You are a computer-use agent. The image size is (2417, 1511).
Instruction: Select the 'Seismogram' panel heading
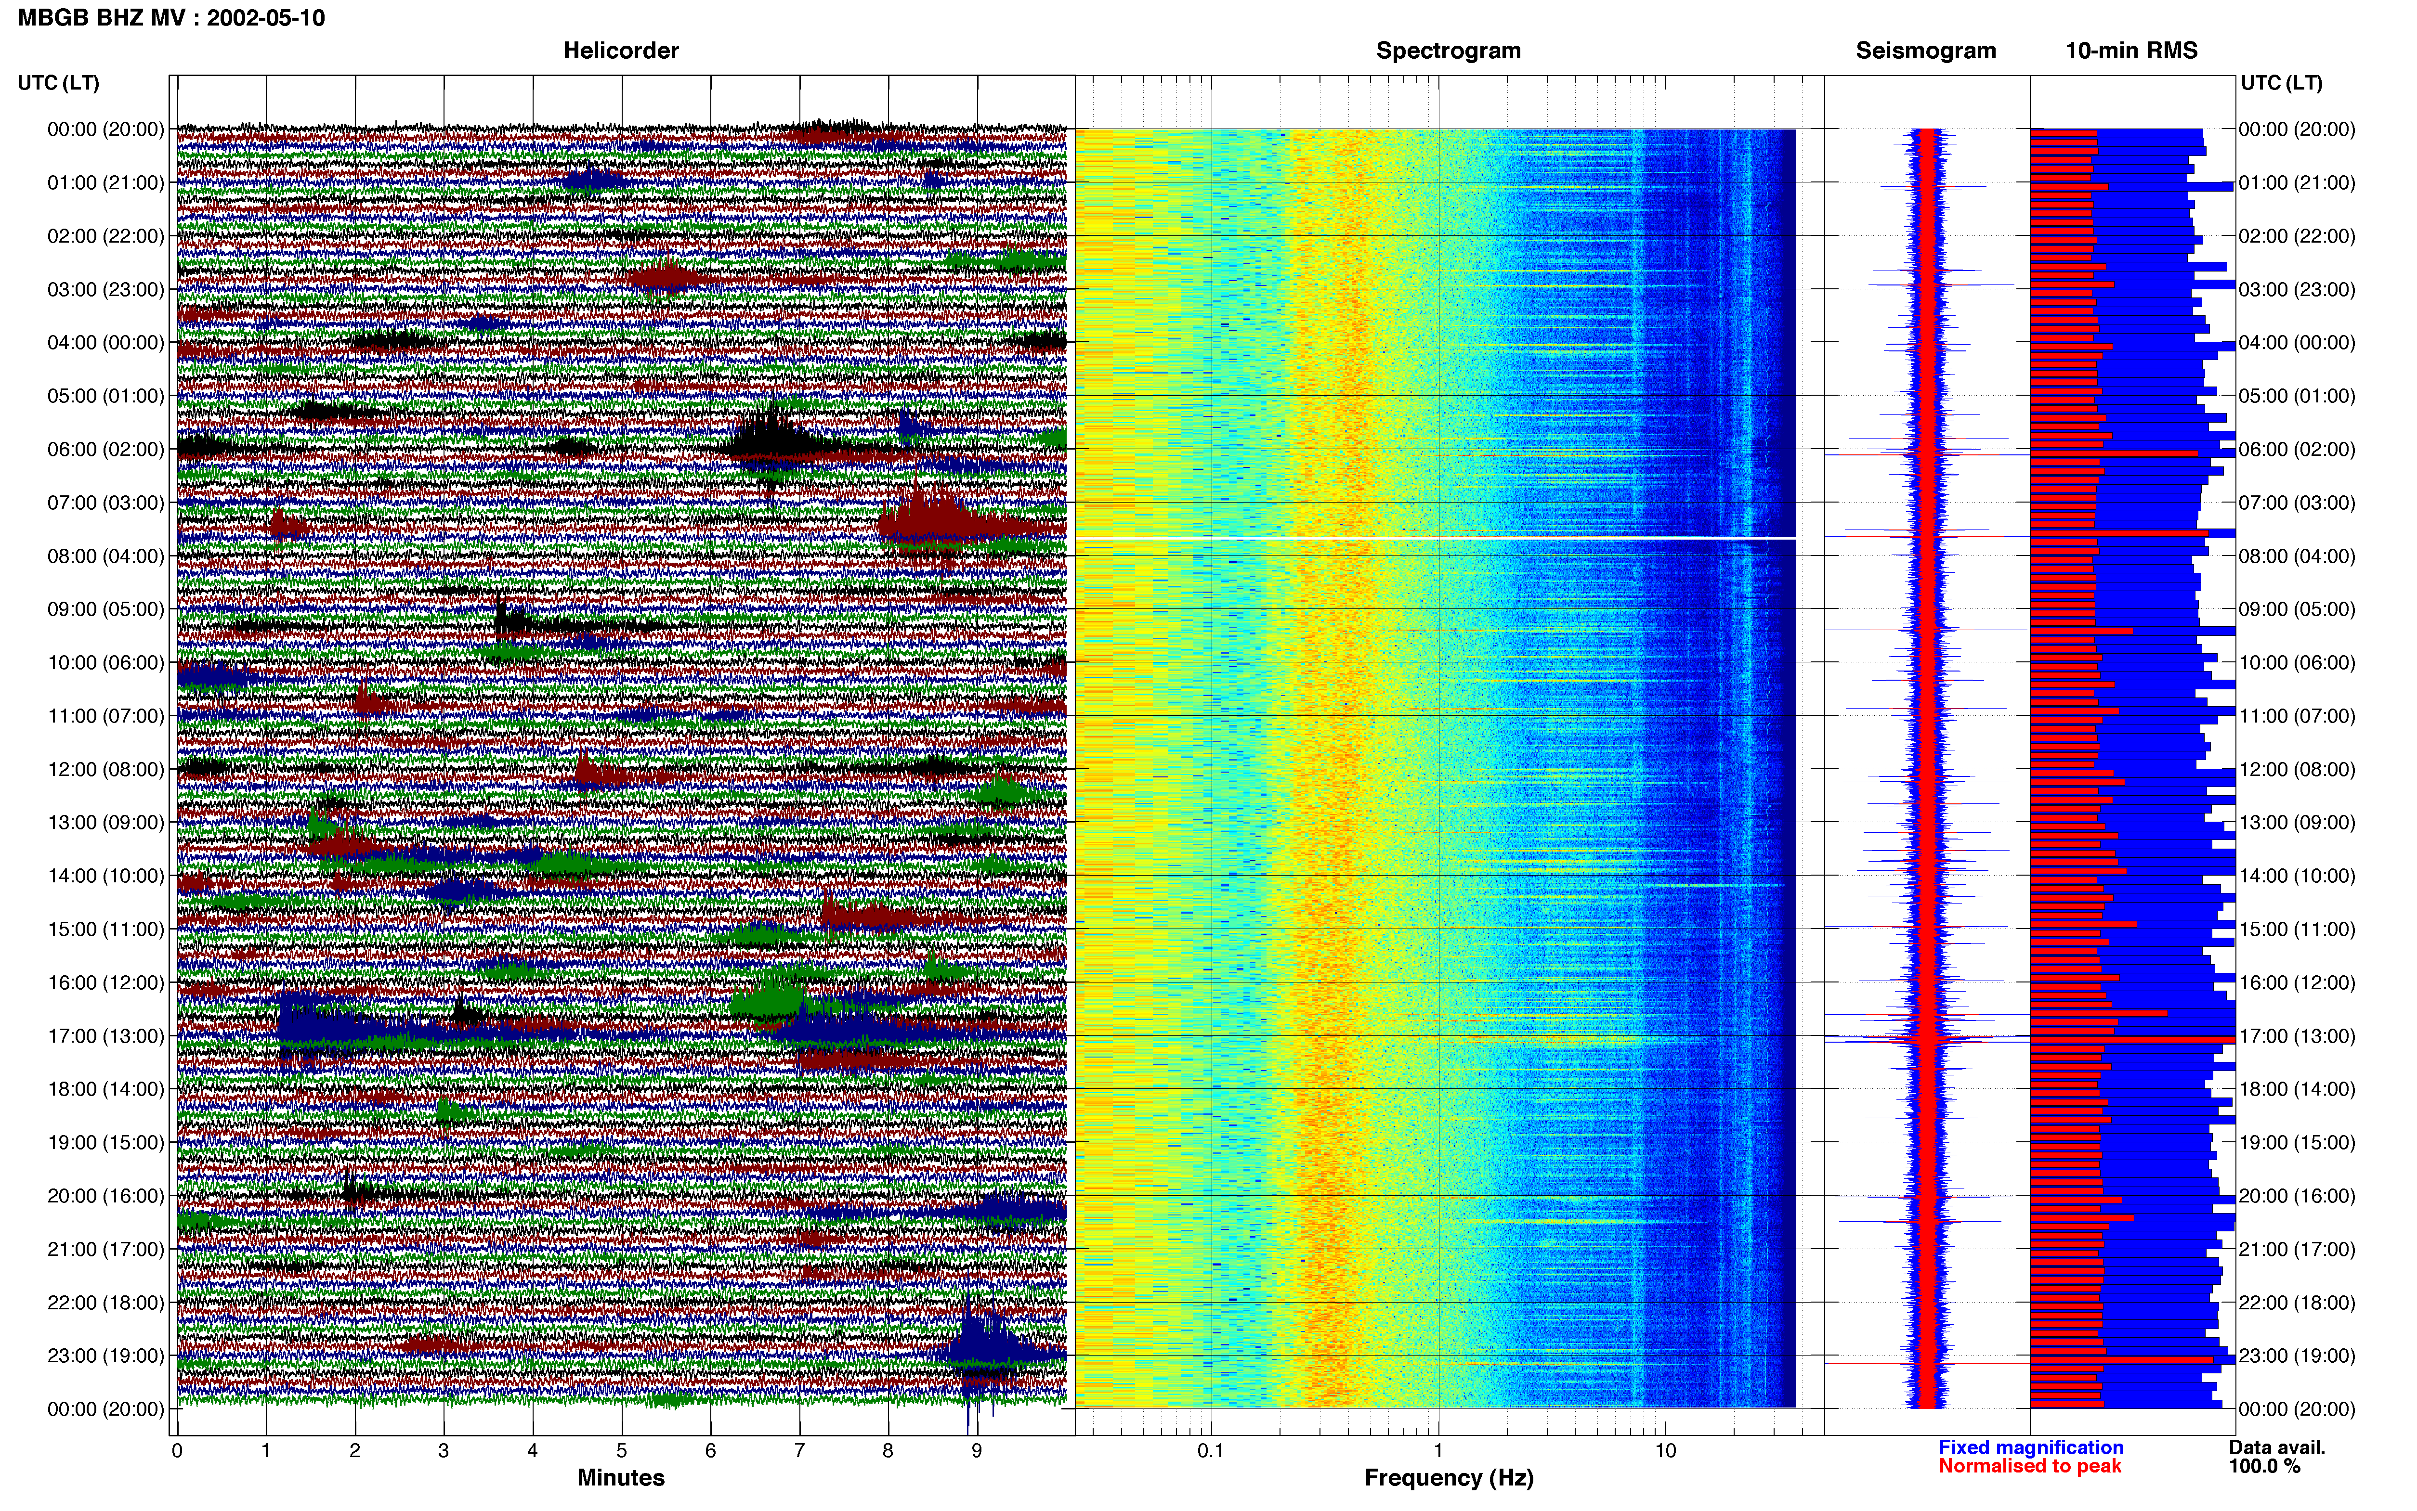pyautogui.click(x=1925, y=51)
